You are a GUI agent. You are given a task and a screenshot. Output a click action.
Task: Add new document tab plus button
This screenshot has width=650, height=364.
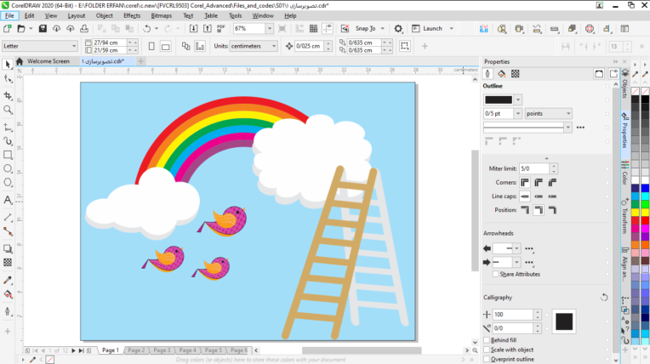pyautogui.click(x=140, y=61)
